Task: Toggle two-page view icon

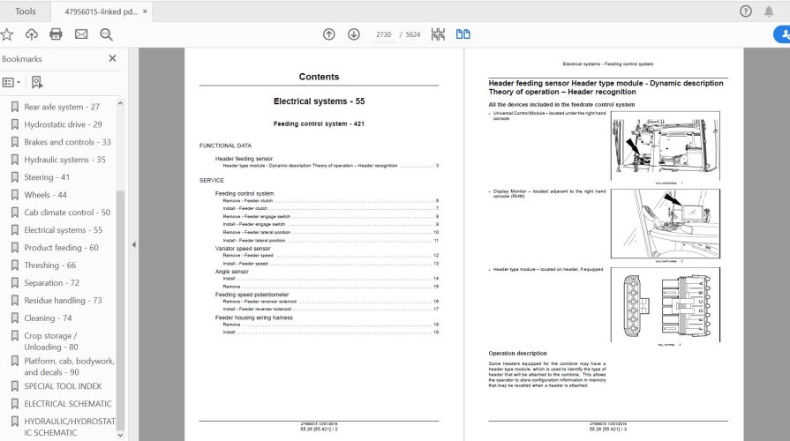Action: tap(463, 34)
